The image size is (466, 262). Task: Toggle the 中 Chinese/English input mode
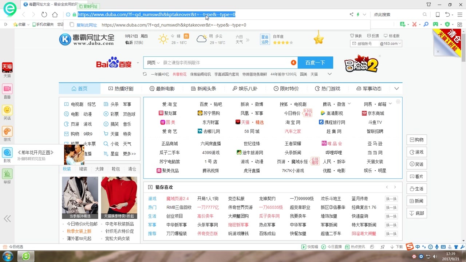[x=418, y=247]
